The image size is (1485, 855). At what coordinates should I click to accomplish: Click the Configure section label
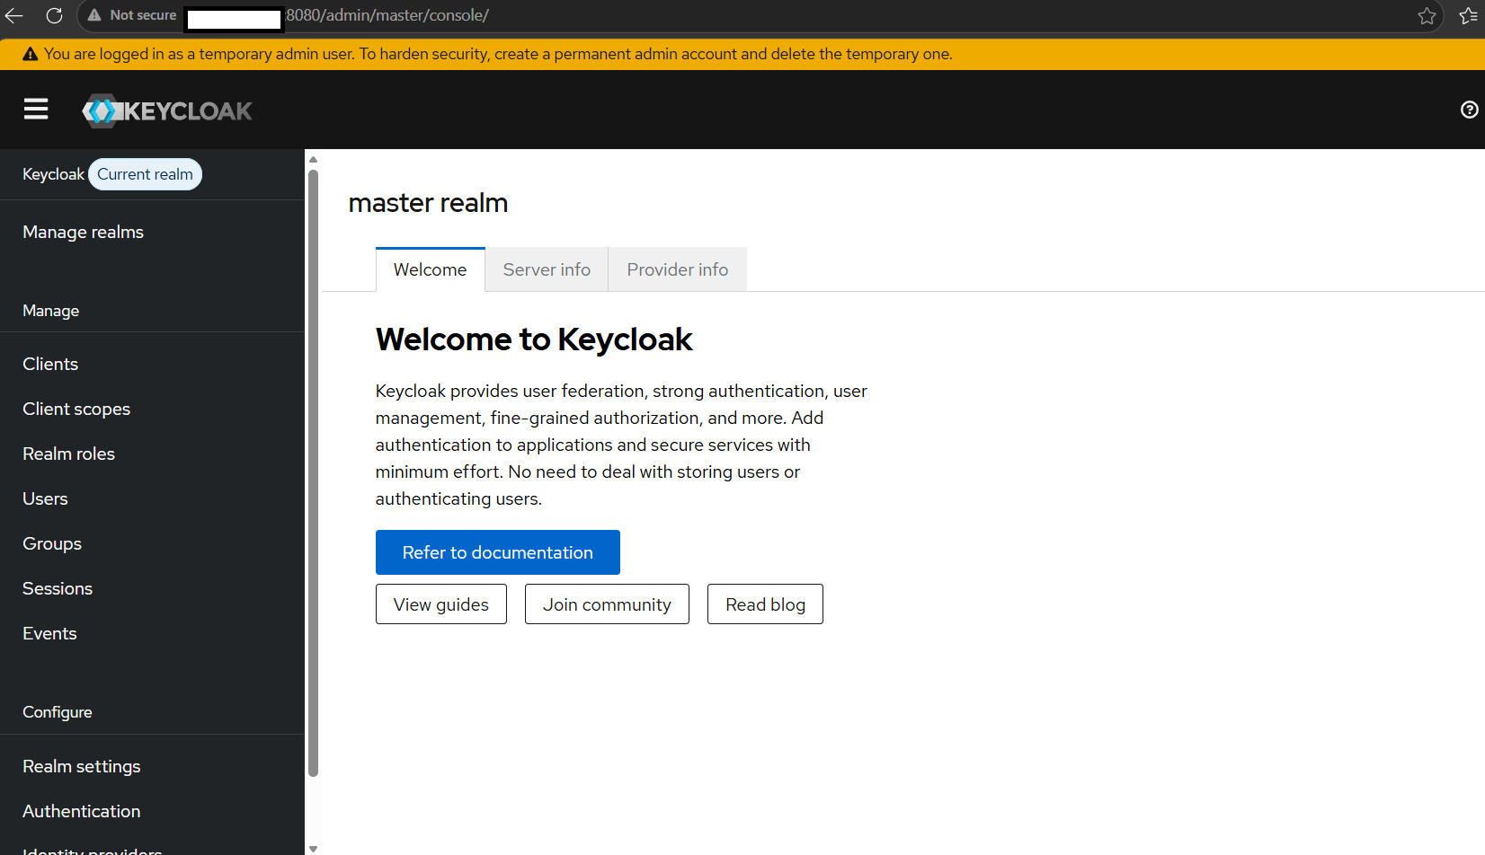pyautogui.click(x=58, y=712)
